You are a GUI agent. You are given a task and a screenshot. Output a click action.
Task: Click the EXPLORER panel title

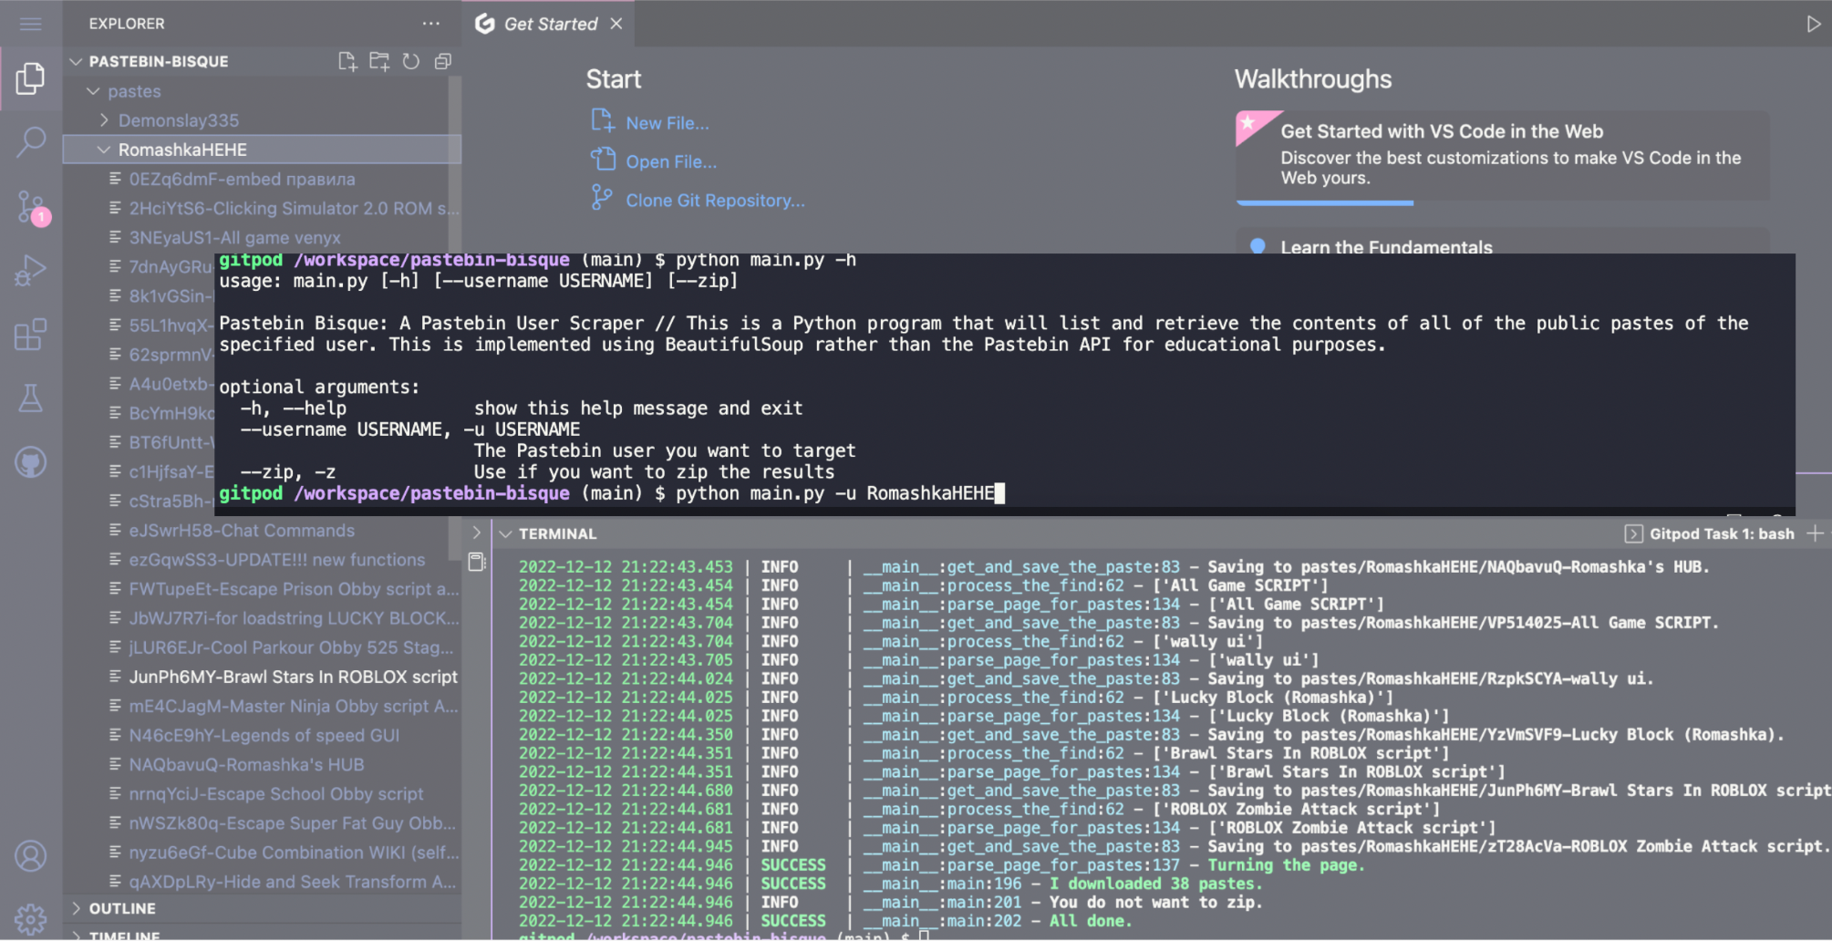click(x=127, y=24)
